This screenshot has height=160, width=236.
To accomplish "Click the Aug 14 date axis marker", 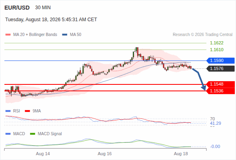I will click(43, 154).
